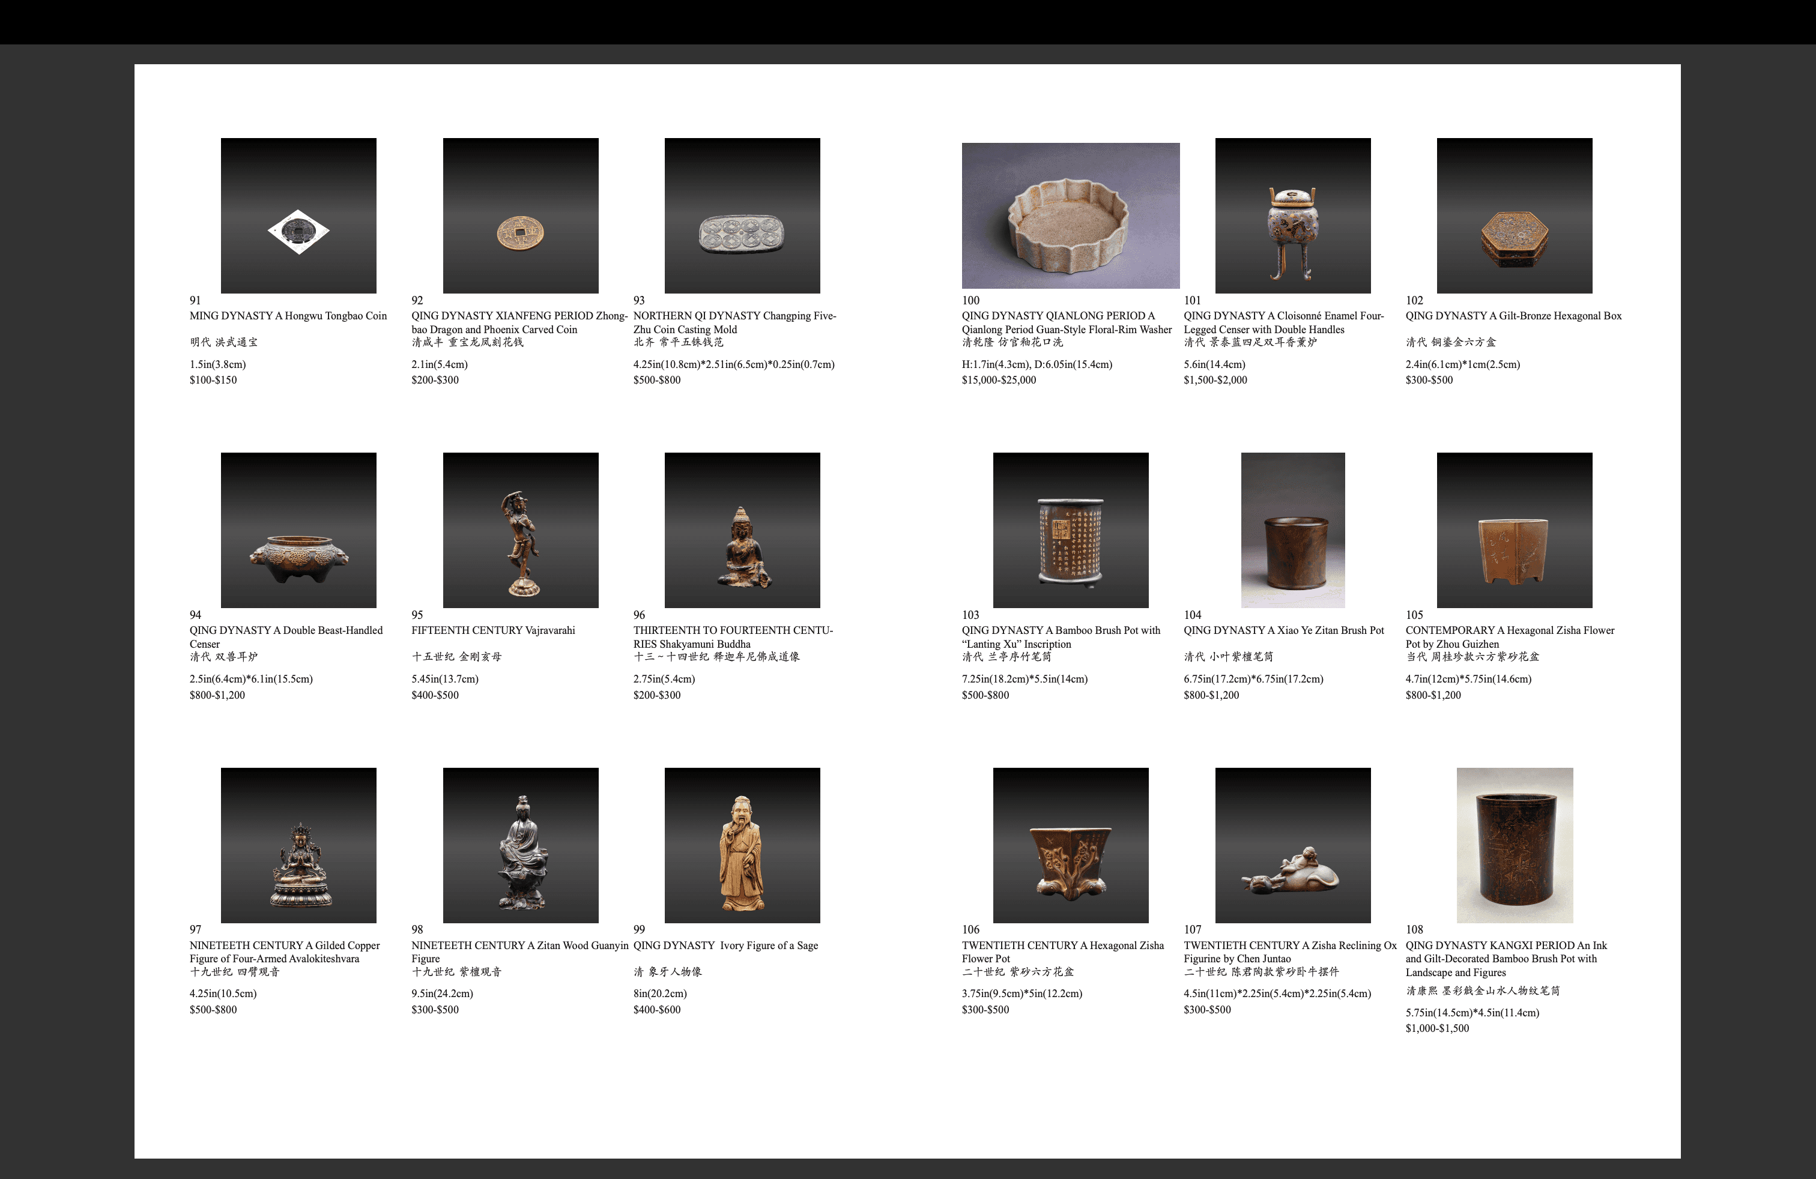Image resolution: width=1816 pixels, height=1179 pixels.
Task: Click the lot 106 hexagonal zisha pot title
Action: click(1062, 945)
